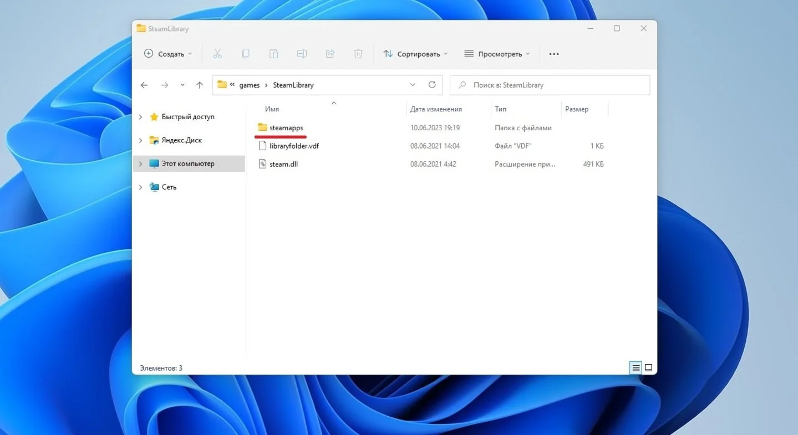Open the Просмотреть menu
Screen dimensions: 798x435
(x=497, y=54)
